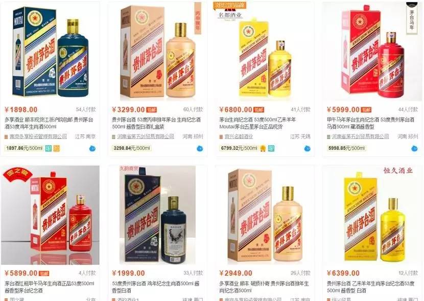Click the gold medal badge beside 6799.32元/500ml
This screenshot has height=301, width=424.
click(263, 148)
